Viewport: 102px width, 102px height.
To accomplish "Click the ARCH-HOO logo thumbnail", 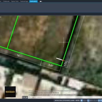I will coord(10,92).
